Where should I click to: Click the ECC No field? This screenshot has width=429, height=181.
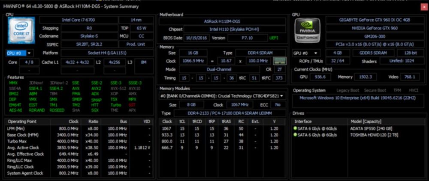click(x=278, y=104)
